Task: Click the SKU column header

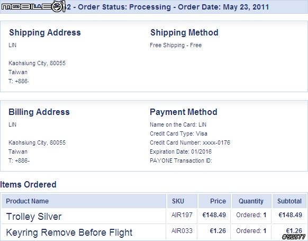Action: 178,201
